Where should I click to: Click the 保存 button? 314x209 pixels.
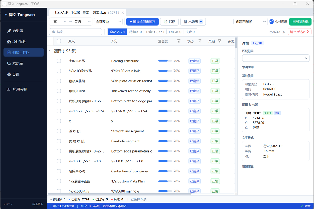(169, 22)
